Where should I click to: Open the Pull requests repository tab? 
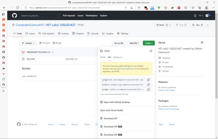point(47,33)
